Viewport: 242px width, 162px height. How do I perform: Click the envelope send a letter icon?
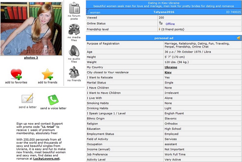pyautogui.click(x=27, y=98)
